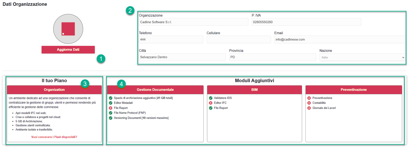The width and height of the screenshot is (409, 149).
Task: Click green check beside File Name Protocol
Action: [x=111, y=113]
